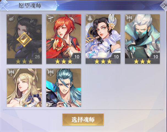The width and height of the screenshot is (167, 132).
Task: Select the blonde long-haired woman card
Action: click(x=24, y=88)
